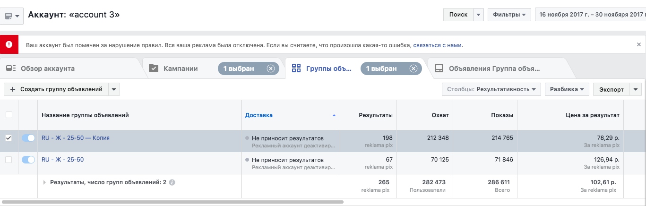Click the Кампании folder check icon

[154, 69]
